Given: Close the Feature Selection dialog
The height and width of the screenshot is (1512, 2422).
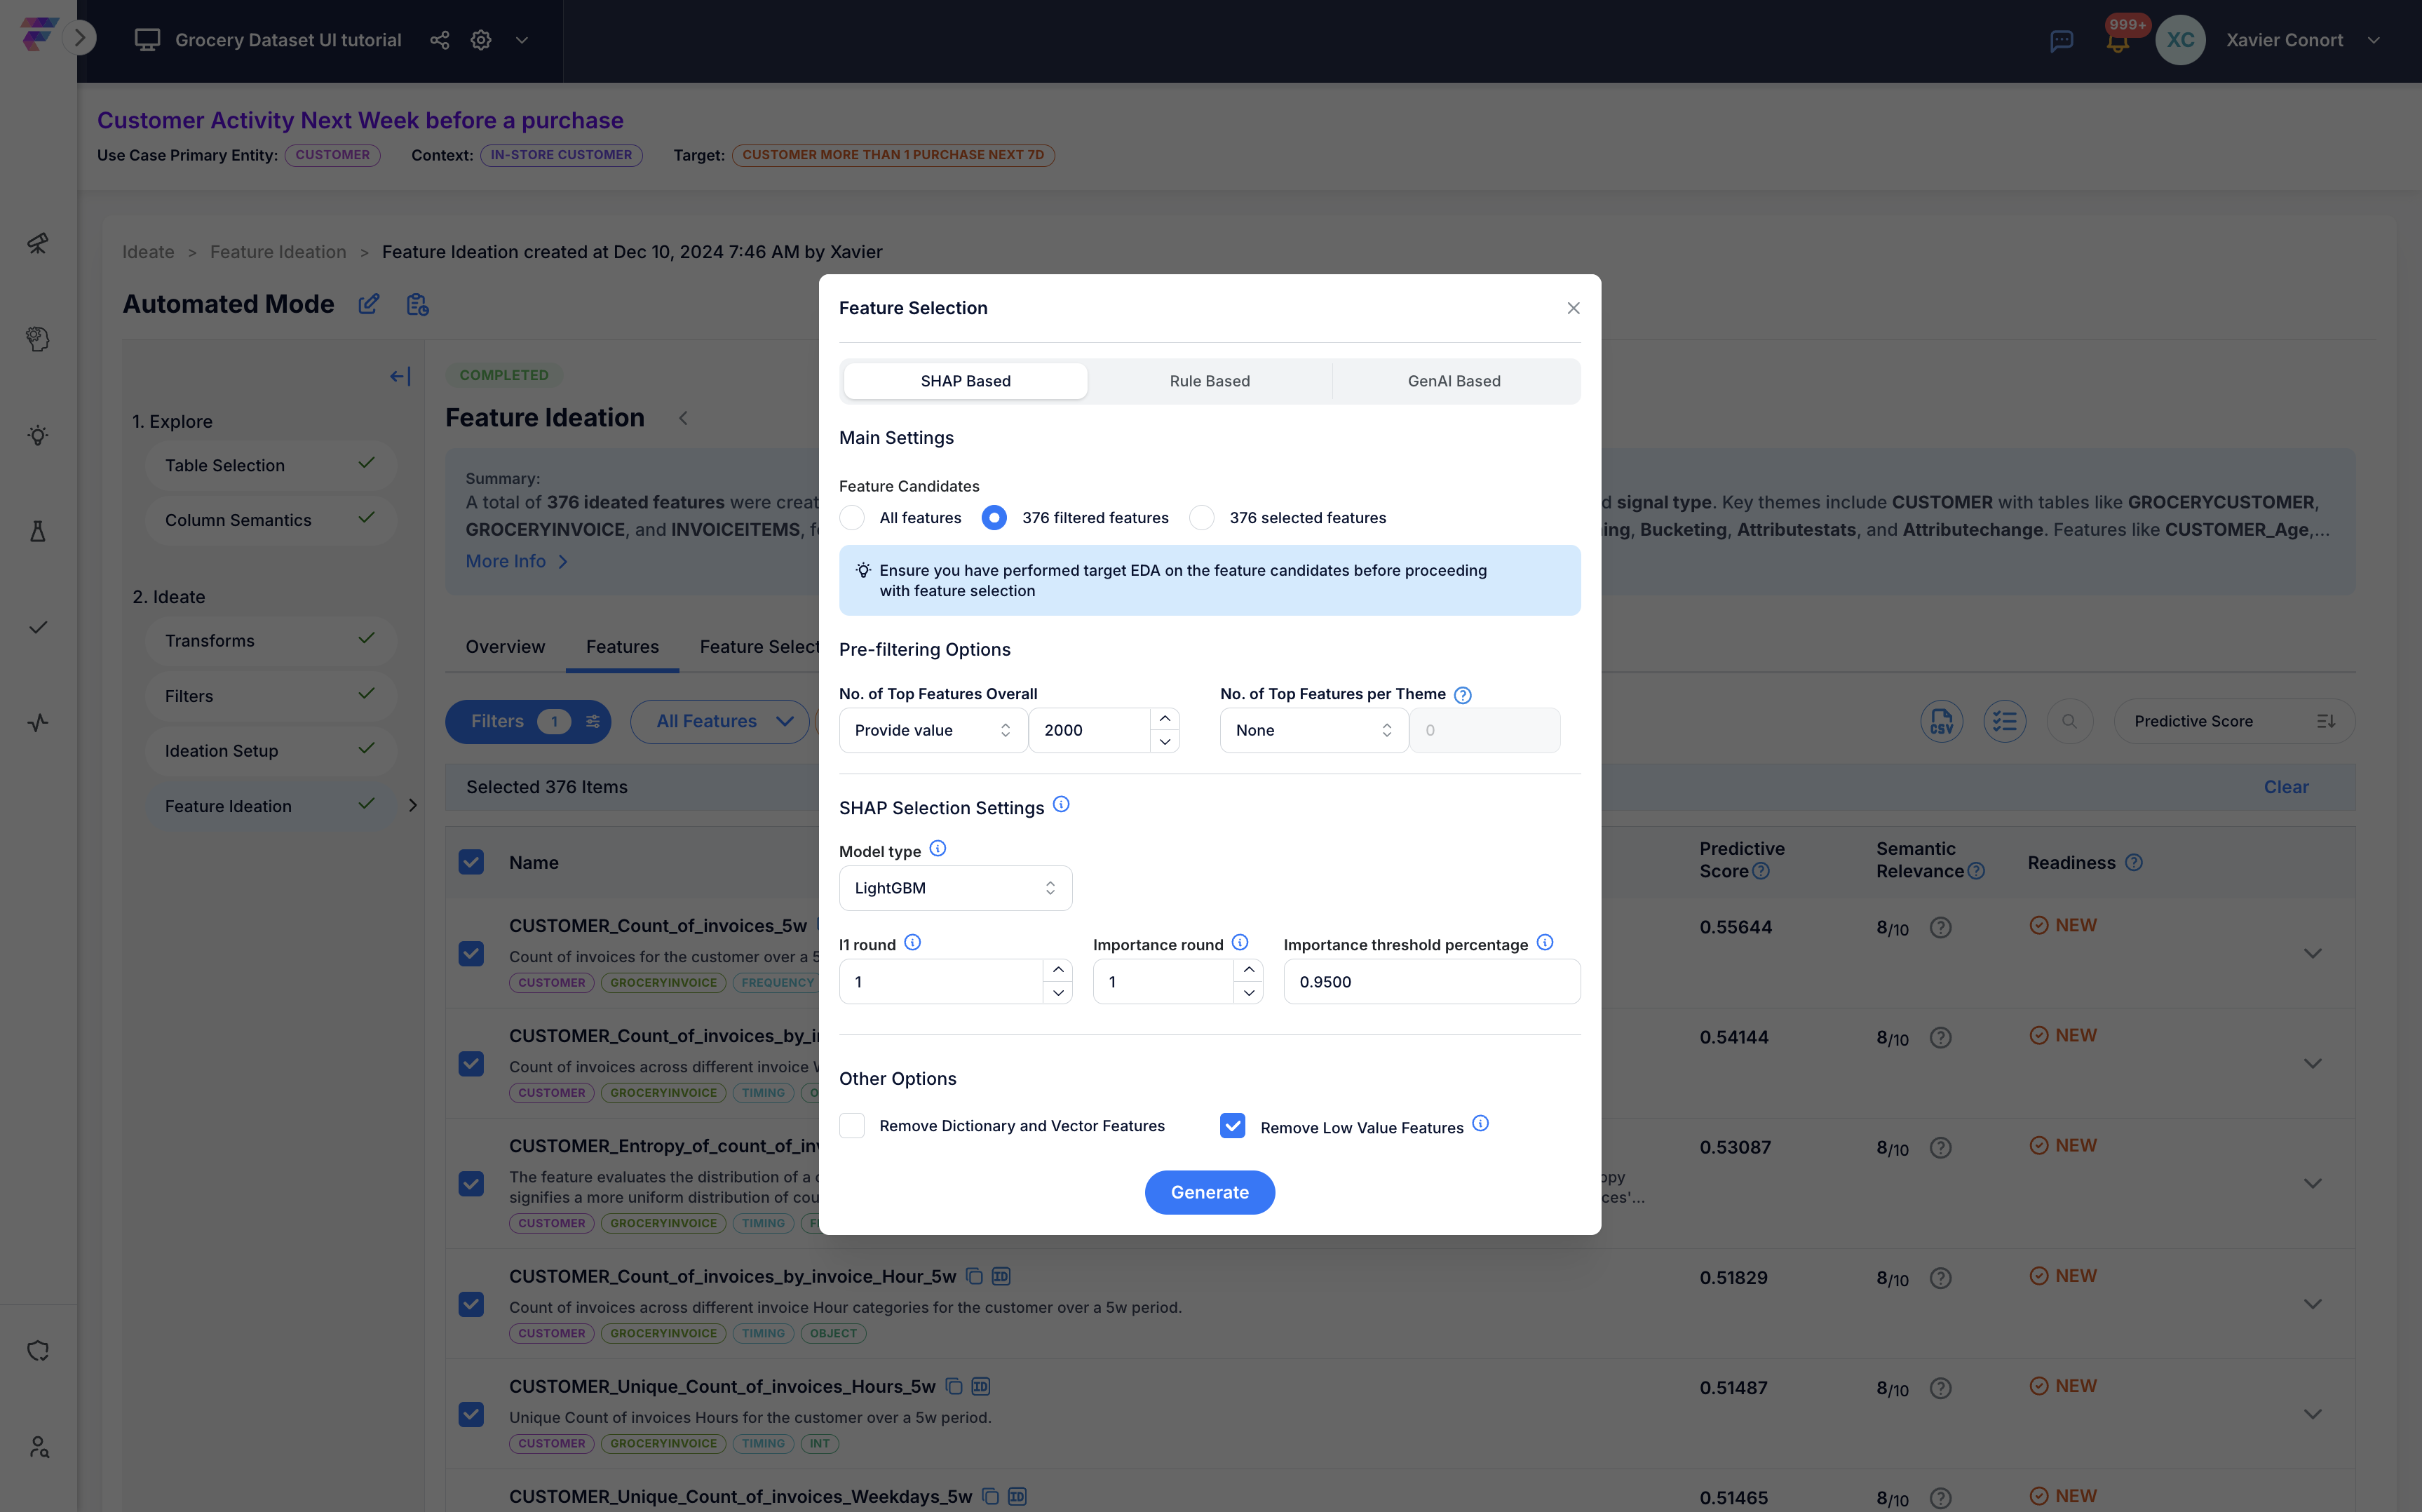Looking at the screenshot, I should click(x=1574, y=308).
